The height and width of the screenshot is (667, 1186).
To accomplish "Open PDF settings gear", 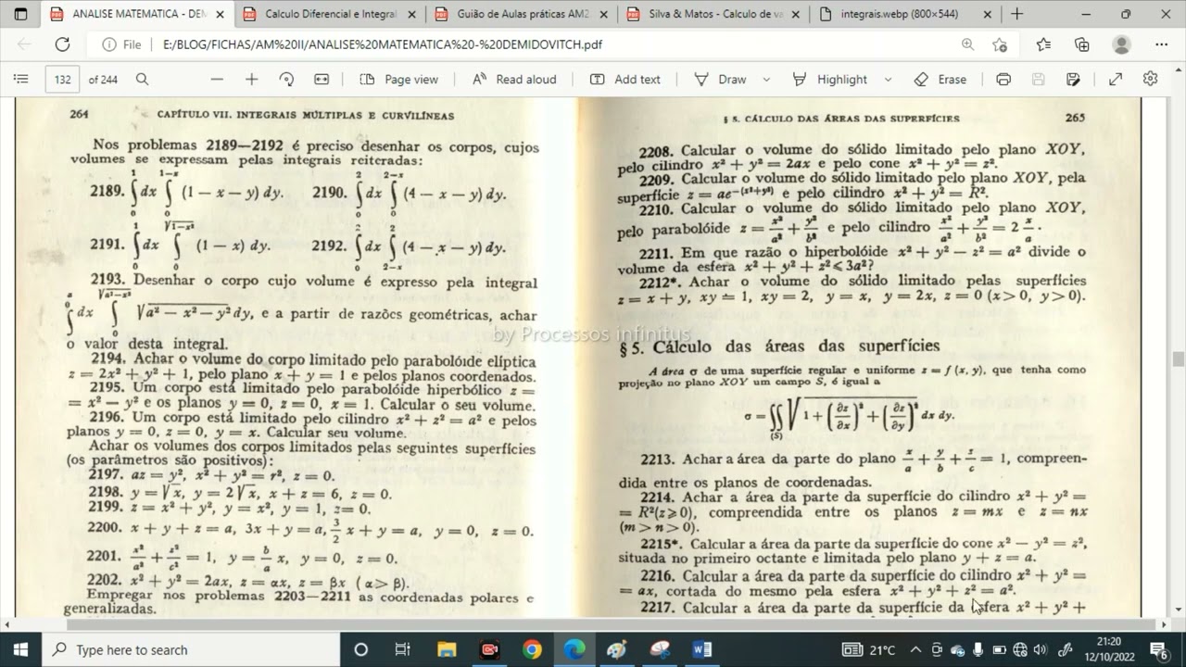I will point(1151,80).
